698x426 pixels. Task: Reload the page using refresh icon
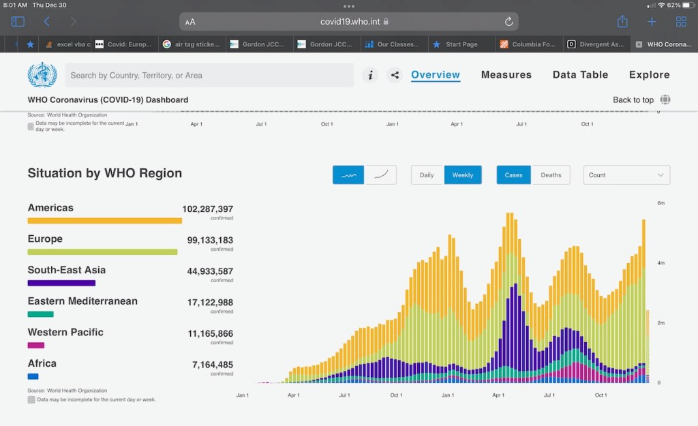509,22
